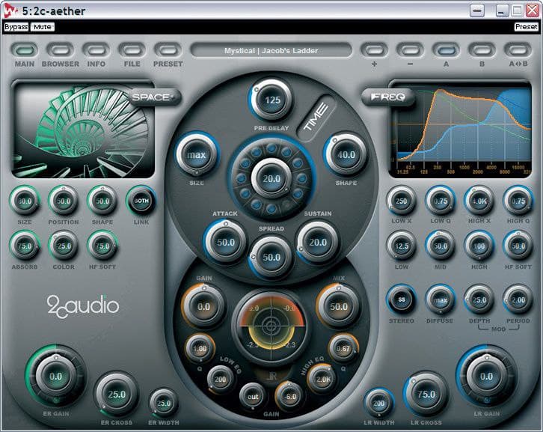Screen dimensions: 543x432
Task: Click the right HF SOFT knob 50.0
Action: click(518, 246)
